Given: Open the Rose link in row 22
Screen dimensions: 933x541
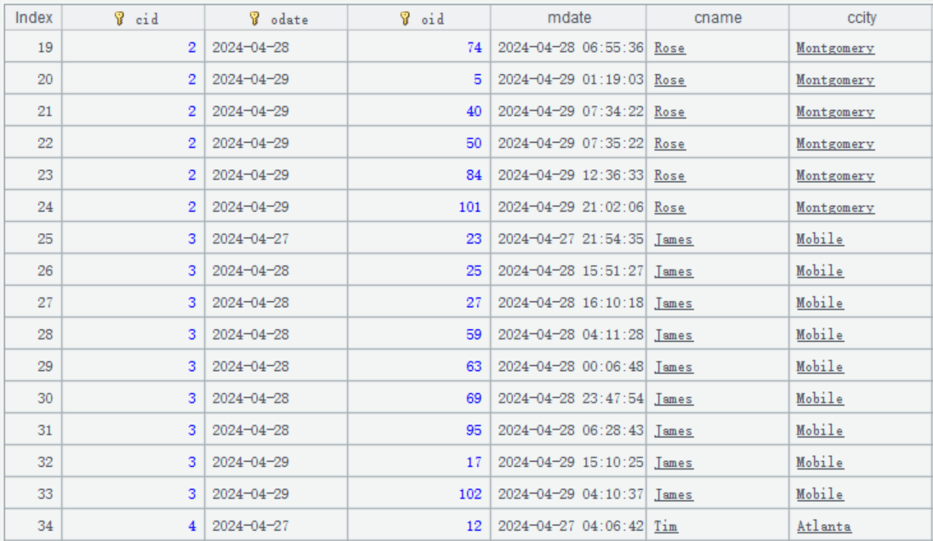Looking at the screenshot, I should point(669,144).
